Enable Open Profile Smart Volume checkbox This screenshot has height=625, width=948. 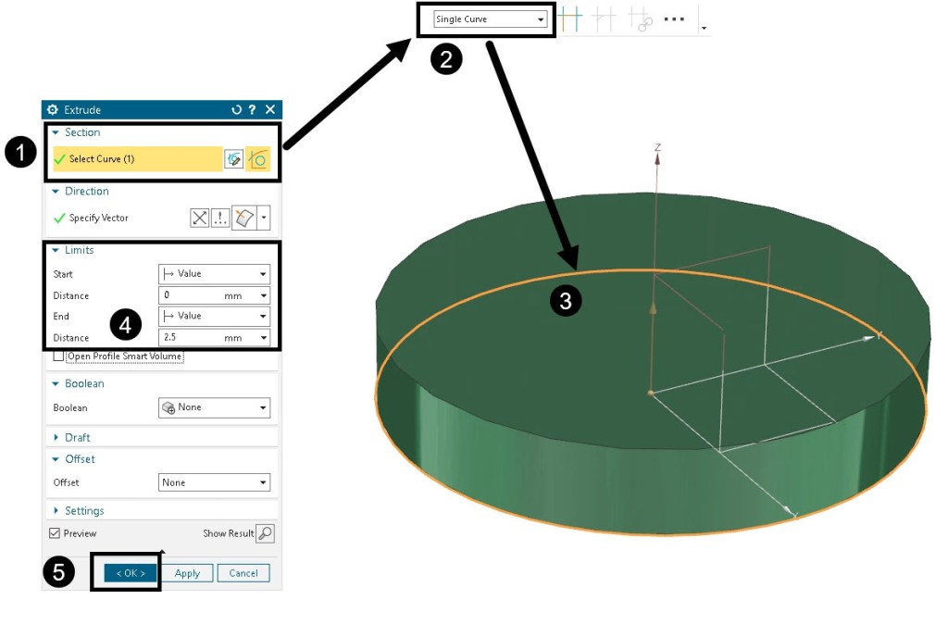pyautogui.click(x=59, y=356)
